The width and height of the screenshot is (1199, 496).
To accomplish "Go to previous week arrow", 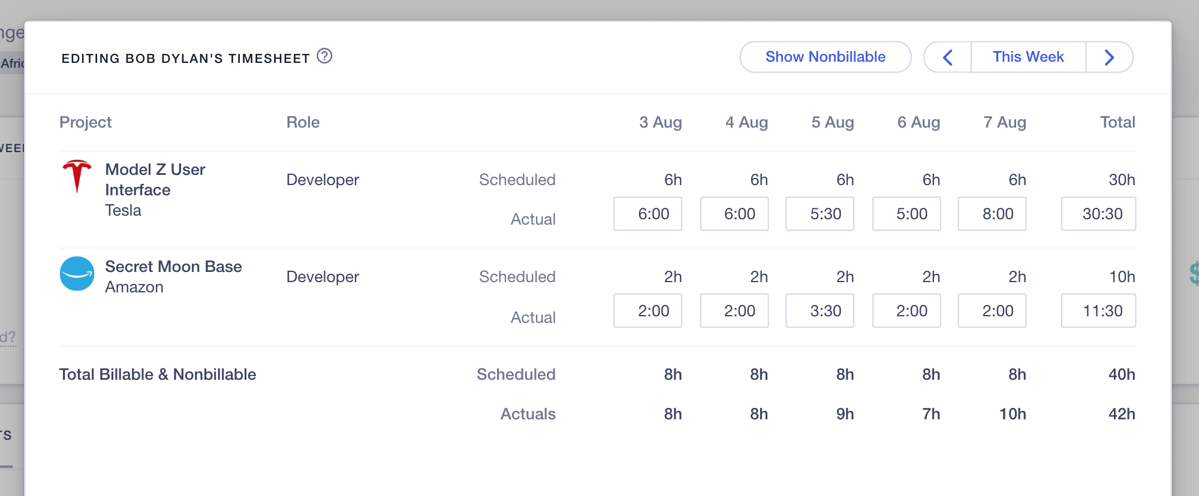I will pos(948,58).
